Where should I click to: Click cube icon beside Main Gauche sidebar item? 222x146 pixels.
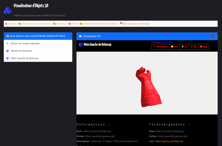click(x=8, y=58)
